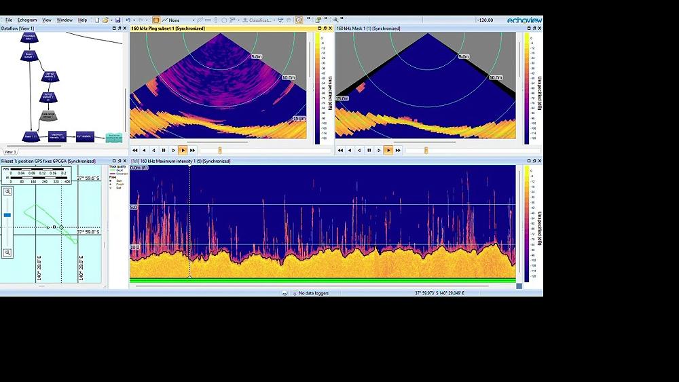Viewport: 679px width, 382px height.
Task: Rewind to start in Ping subset view
Action: (135, 150)
